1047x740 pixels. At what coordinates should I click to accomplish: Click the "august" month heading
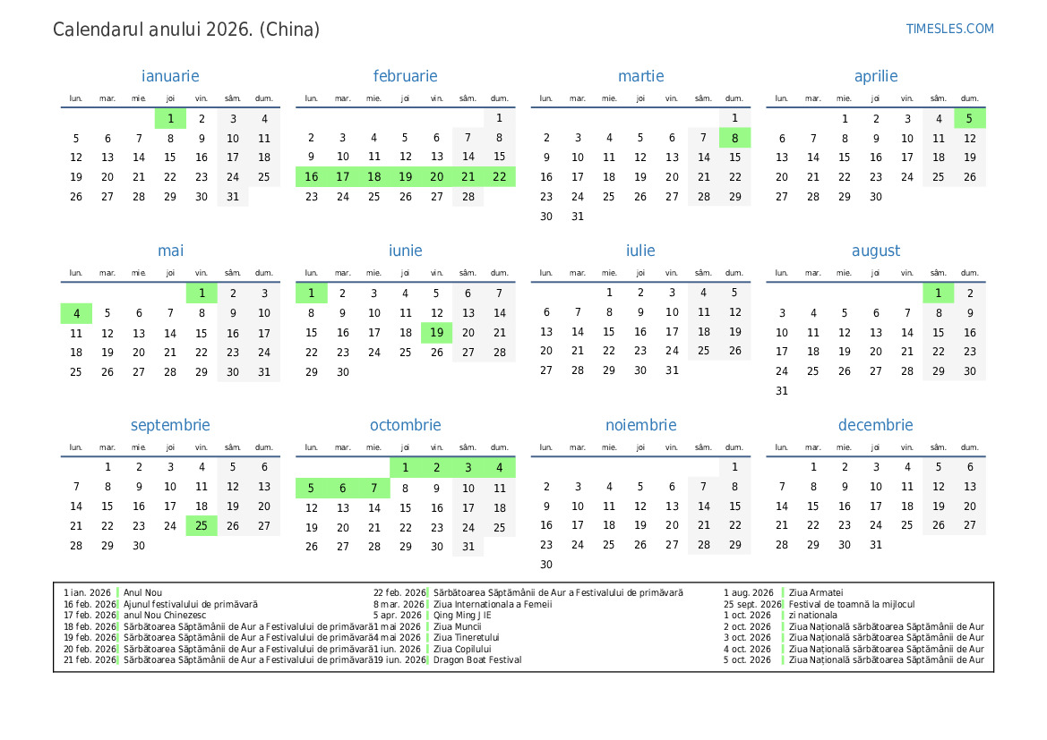[x=876, y=251]
